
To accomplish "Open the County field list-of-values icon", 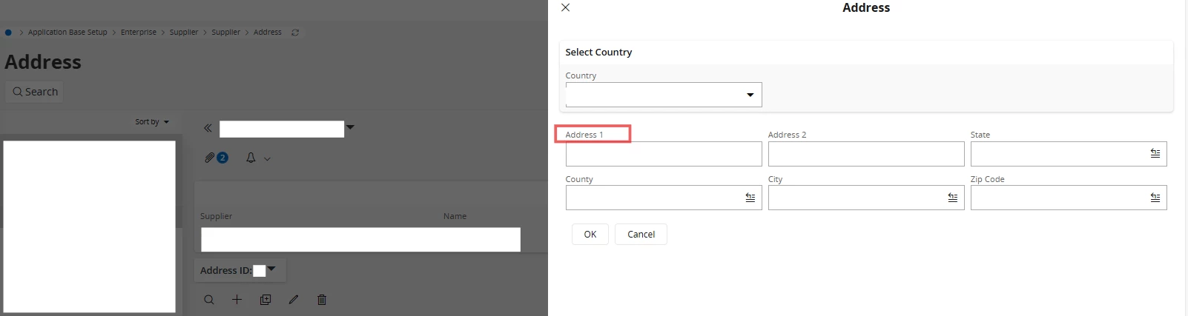I will tap(750, 198).
